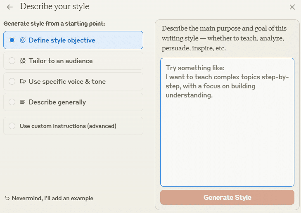Pick the Use custom instructions (advanced) label
The width and height of the screenshot is (301, 213).
[x=68, y=126]
